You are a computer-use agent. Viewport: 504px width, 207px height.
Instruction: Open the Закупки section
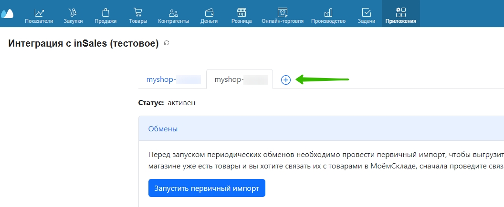73,16
